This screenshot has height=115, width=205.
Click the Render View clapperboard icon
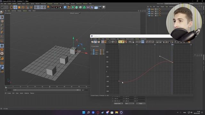pos(53,7)
